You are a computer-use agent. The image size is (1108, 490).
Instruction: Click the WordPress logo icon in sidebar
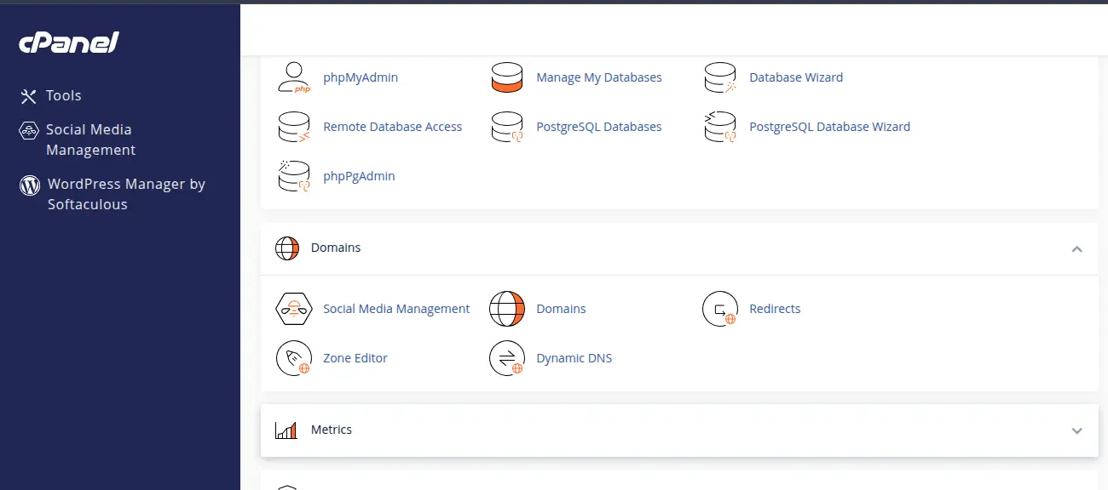coord(30,185)
